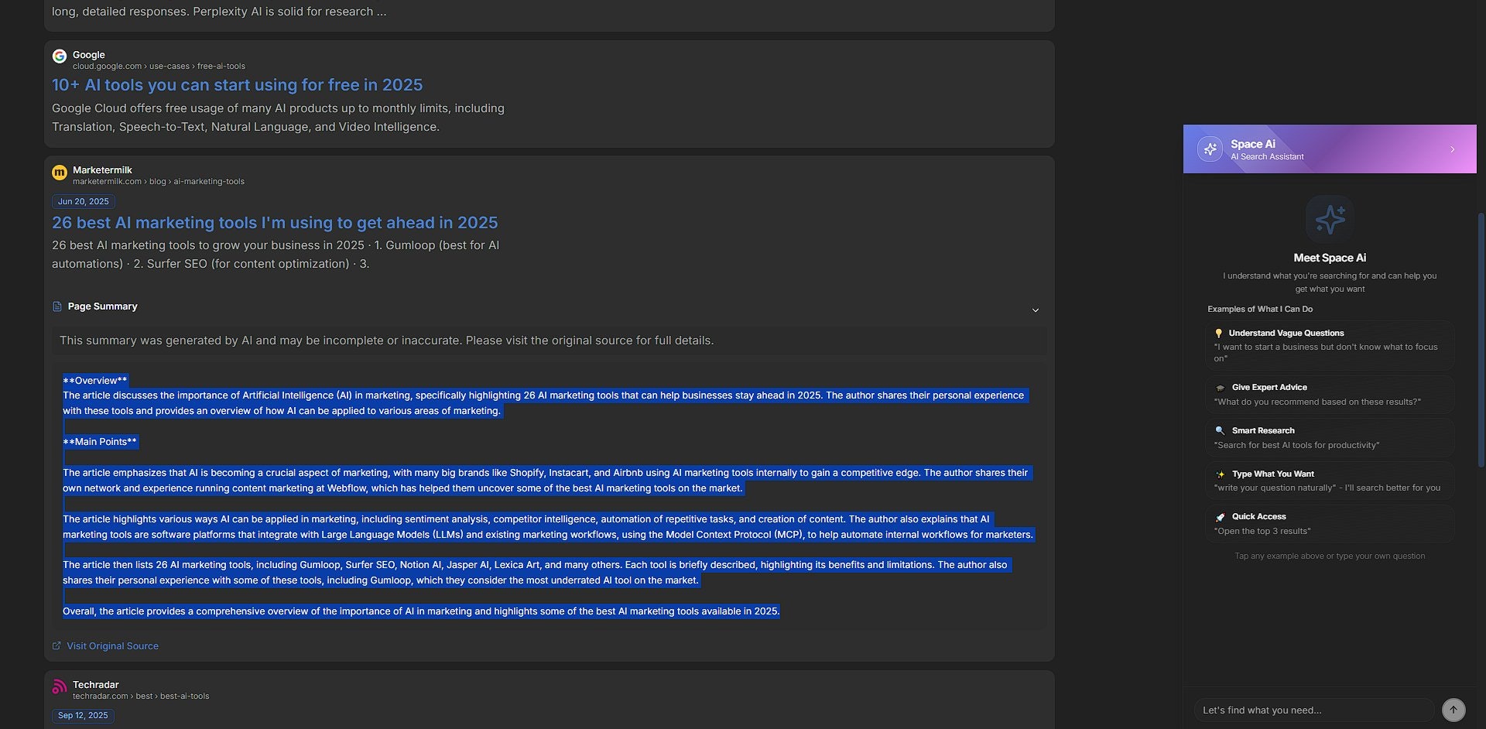Viewport: 1486px width, 729px height.
Task: Open '10+ AI tools you can start using for free in 2025'
Action: [x=237, y=85]
